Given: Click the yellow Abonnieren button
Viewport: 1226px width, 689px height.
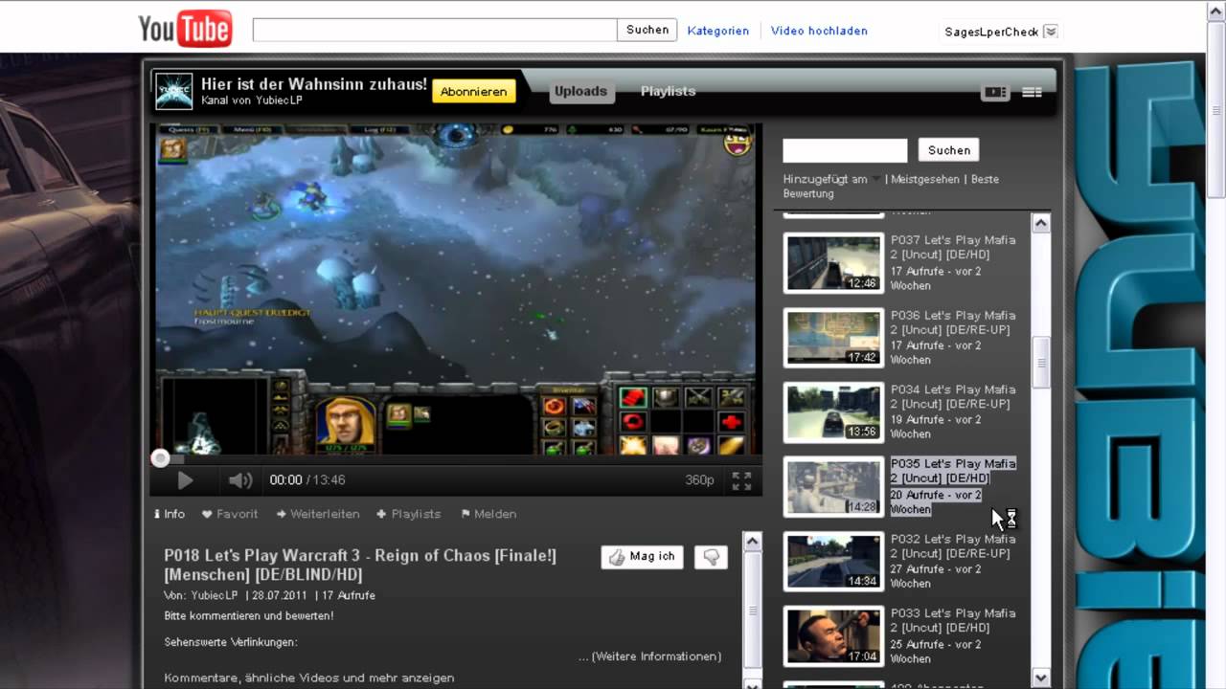Looking at the screenshot, I should [474, 92].
